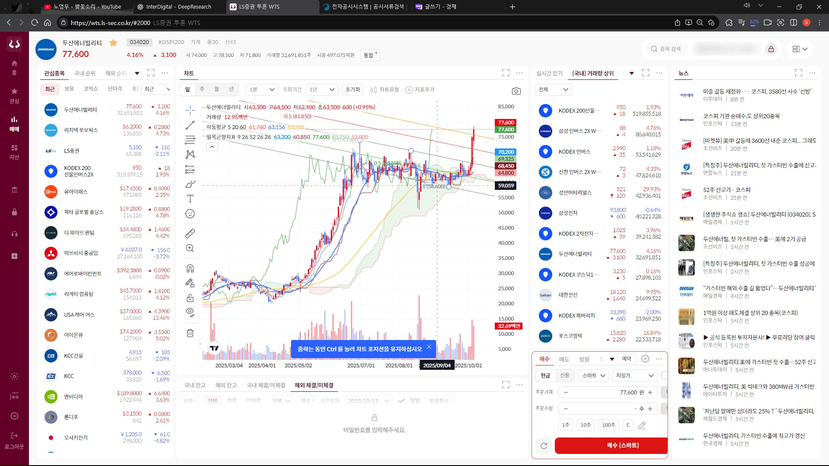Toggle favorite star for 두산에너빌리티
The image size is (829, 466).
pos(113,43)
